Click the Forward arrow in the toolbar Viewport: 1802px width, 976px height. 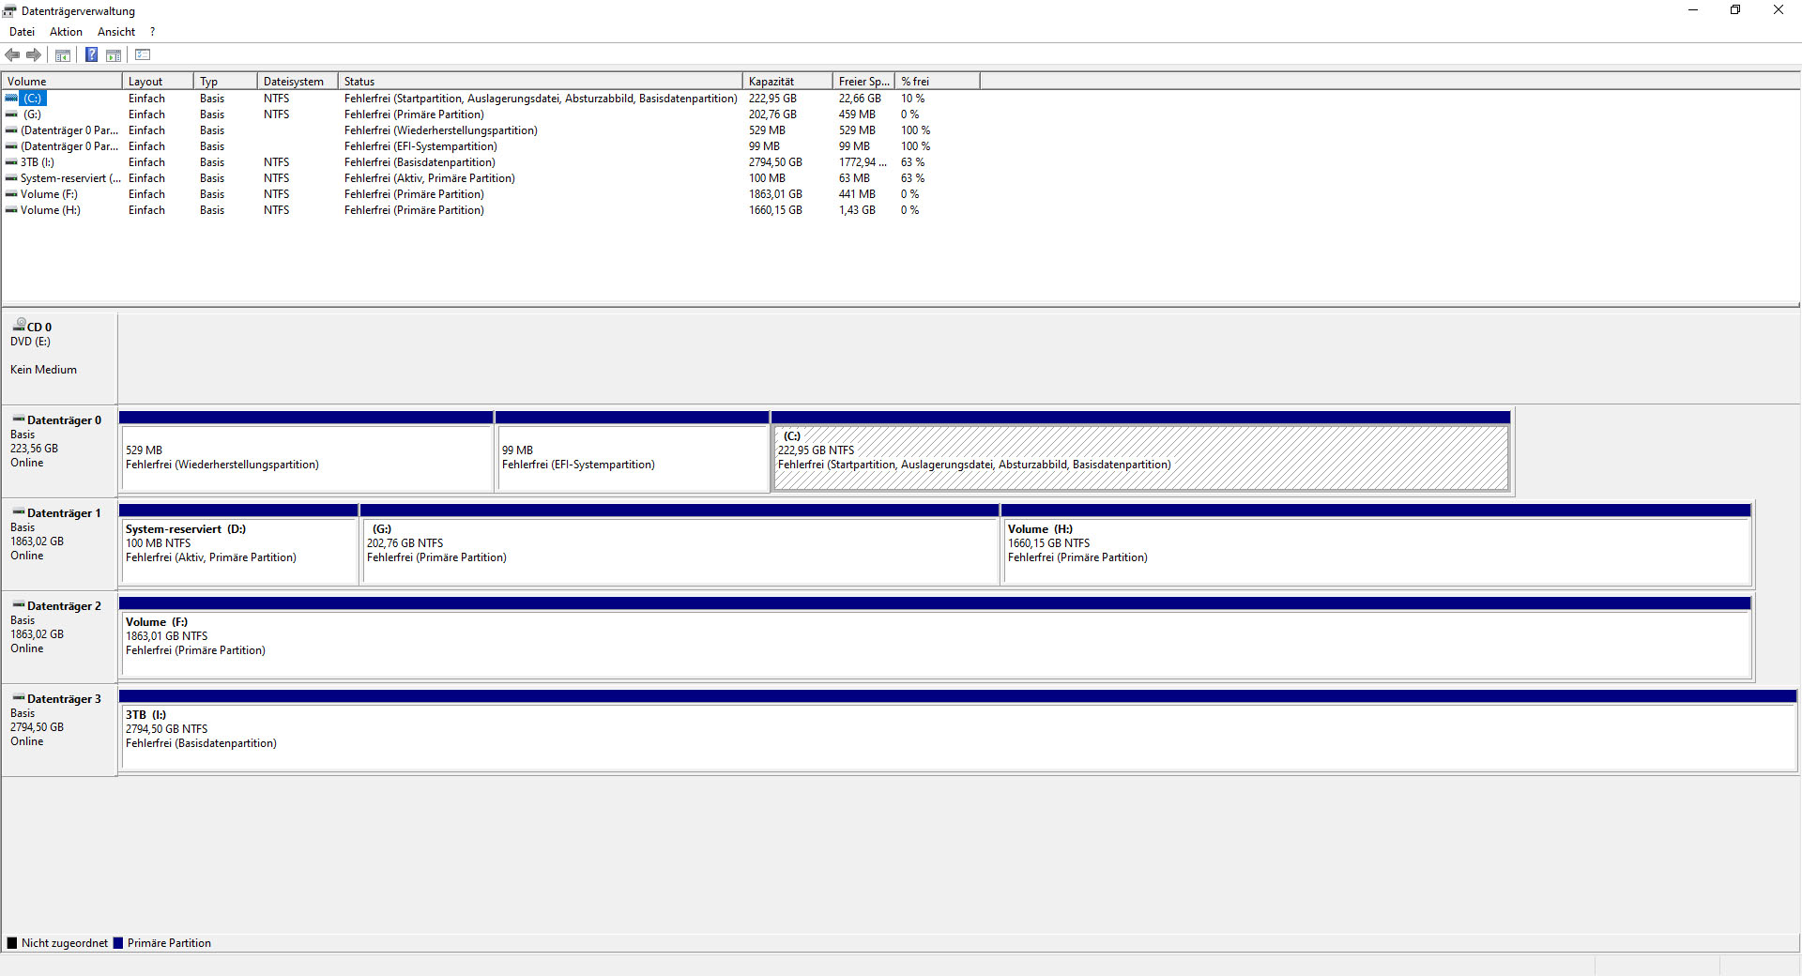[34, 54]
